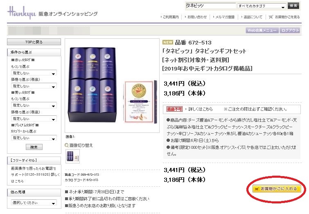Screen dimensions: 309x214
Task: Click the shopping cart icon in header
Action: 271,17
